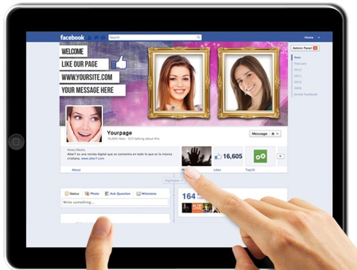357x270 pixels.
Task: Open the profile picture
Action: pyautogui.click(x=84, y=124)
